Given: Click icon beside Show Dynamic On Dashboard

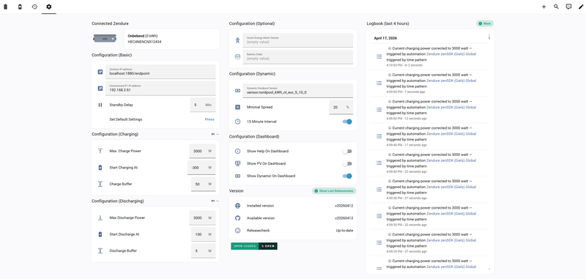Looking at the screenshot, I should point(237,176).
